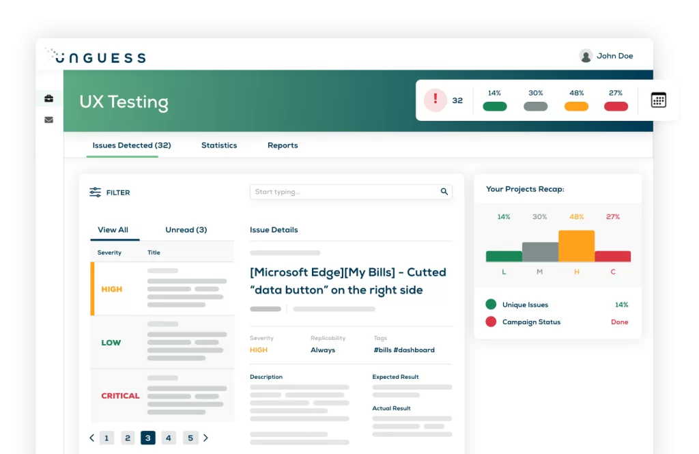Click the green L bar in chart
This screenshot has width=699, height=454.
(x=504, y=256)
